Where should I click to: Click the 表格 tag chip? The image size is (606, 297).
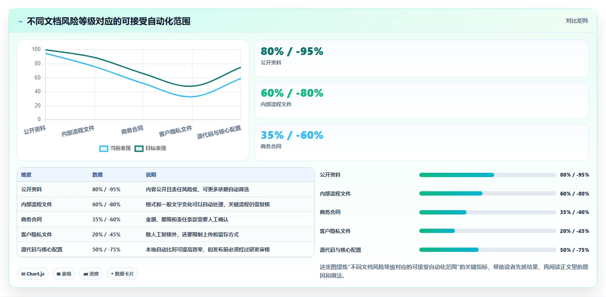click(x=64, y=274)
